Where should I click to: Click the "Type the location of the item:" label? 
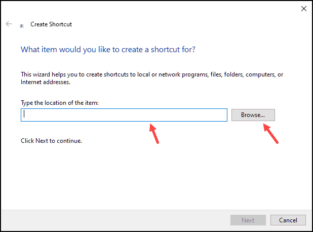(x=60, y=103)
